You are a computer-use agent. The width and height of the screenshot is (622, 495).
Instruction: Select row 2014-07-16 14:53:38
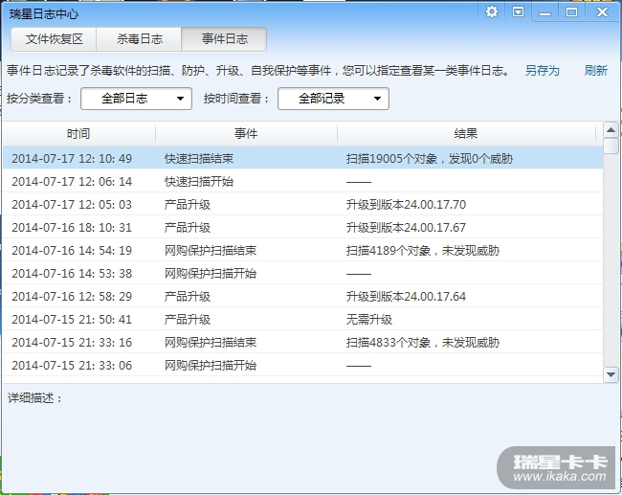(x=303, y=274)
